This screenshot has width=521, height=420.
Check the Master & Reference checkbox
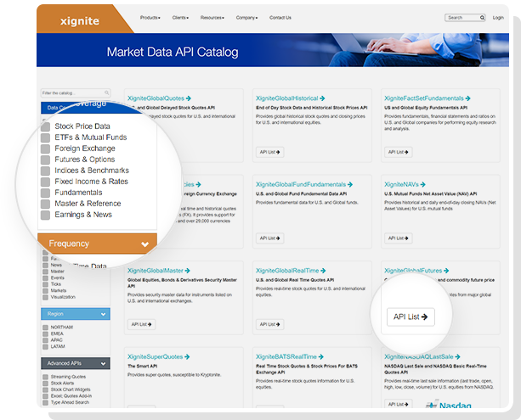(46, 204)
